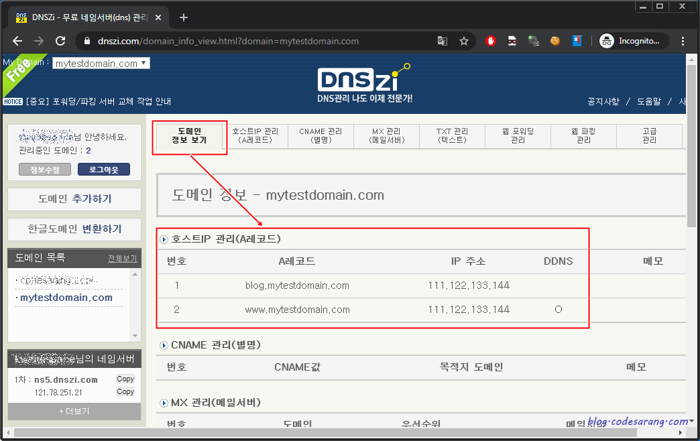Switch to MX 관리 (메일서버) tab

(387, 135)
